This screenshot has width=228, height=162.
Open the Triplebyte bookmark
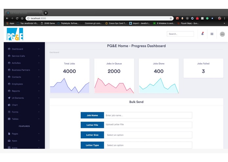(68, 23)
